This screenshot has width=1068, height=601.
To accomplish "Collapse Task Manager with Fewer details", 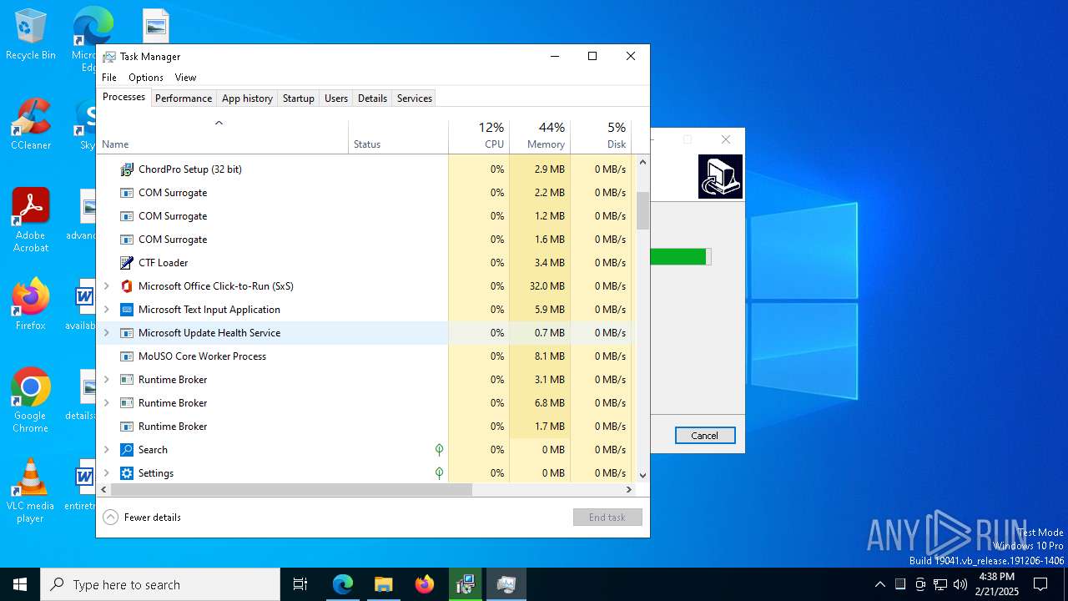I will (x=142, y=518).
